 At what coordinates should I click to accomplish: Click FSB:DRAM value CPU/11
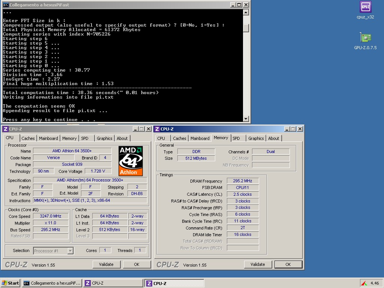[x=243, y=187]
